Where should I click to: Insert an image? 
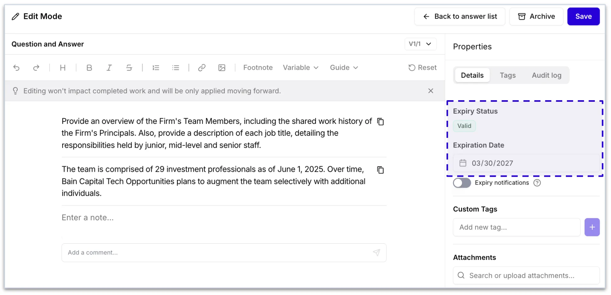point(222,68)
